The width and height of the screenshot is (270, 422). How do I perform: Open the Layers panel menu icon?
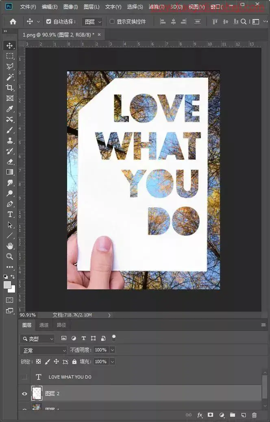click(x=263, y=325)
